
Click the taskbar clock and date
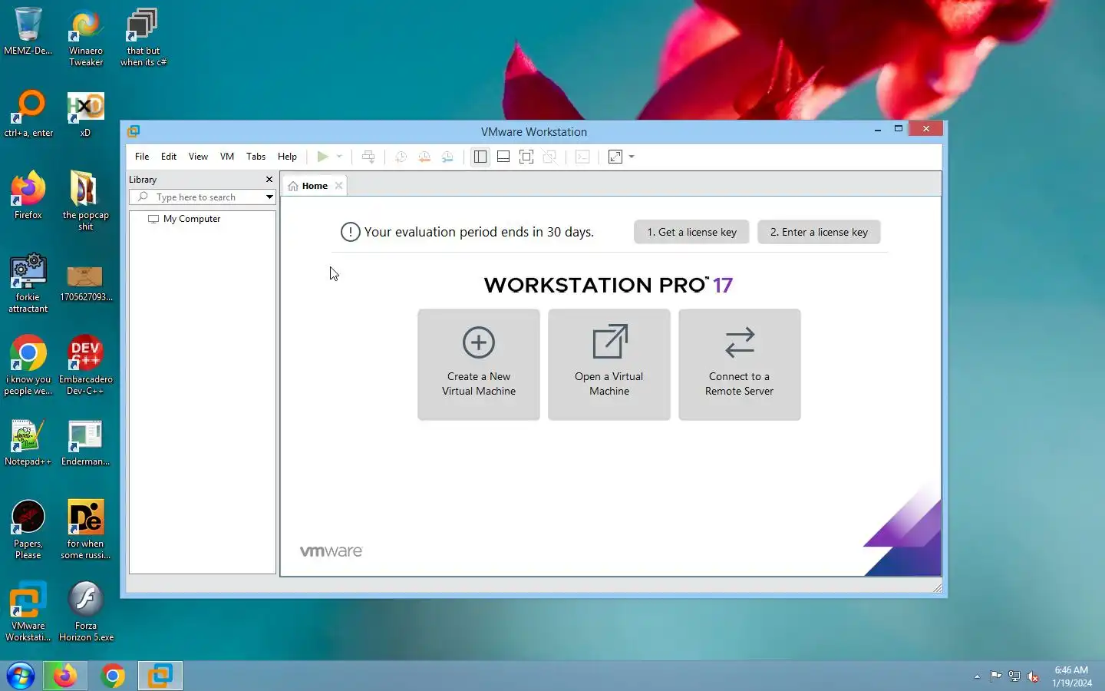point(1071,676)
